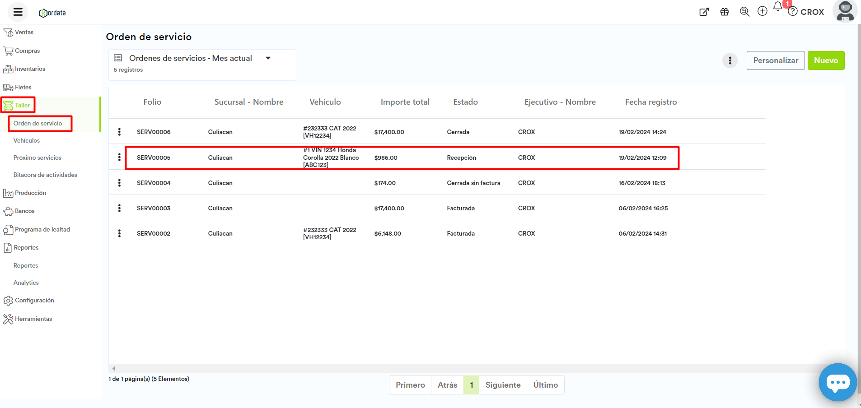Click the green Nuevo button

[x=826, y=60]
